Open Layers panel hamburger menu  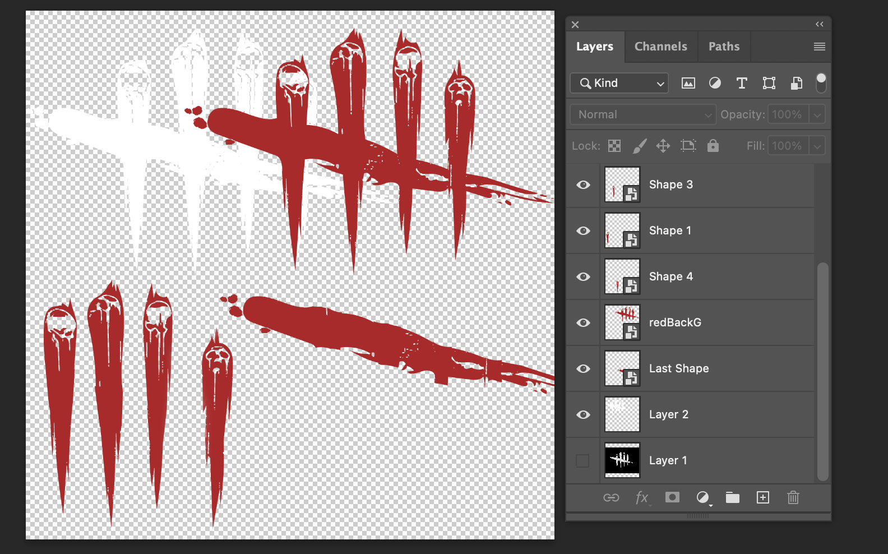tap(820, 47)
